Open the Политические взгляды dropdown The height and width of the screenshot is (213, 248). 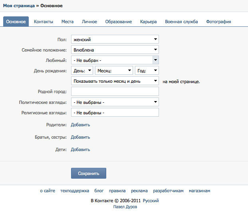(x=115, y=102)
